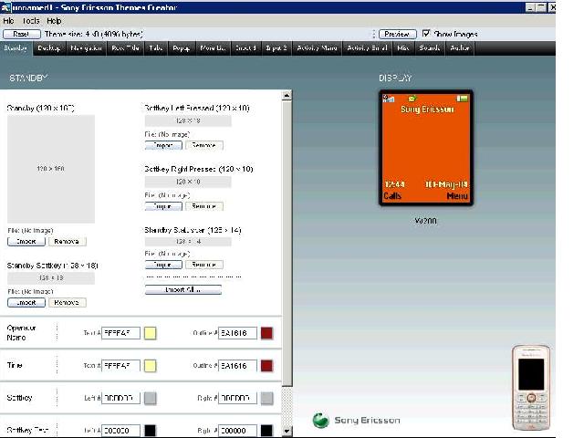
Task: Open Softkey right gray color swatch
Action: [x=266, y=398]
